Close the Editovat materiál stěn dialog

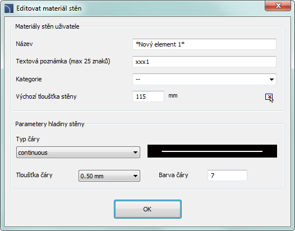[x=278, y=6]
